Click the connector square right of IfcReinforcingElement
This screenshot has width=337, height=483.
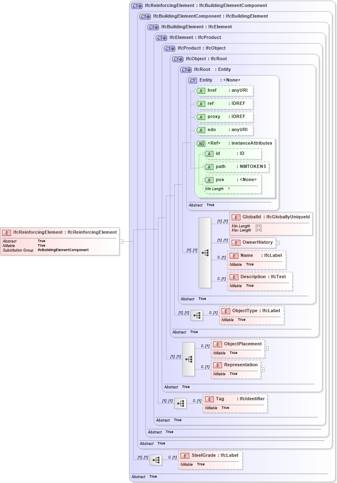(x=121, y=242)
